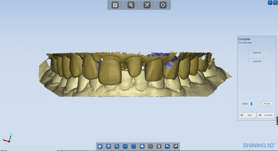Click the grey redo arrow icon

[x=176, y=146]
